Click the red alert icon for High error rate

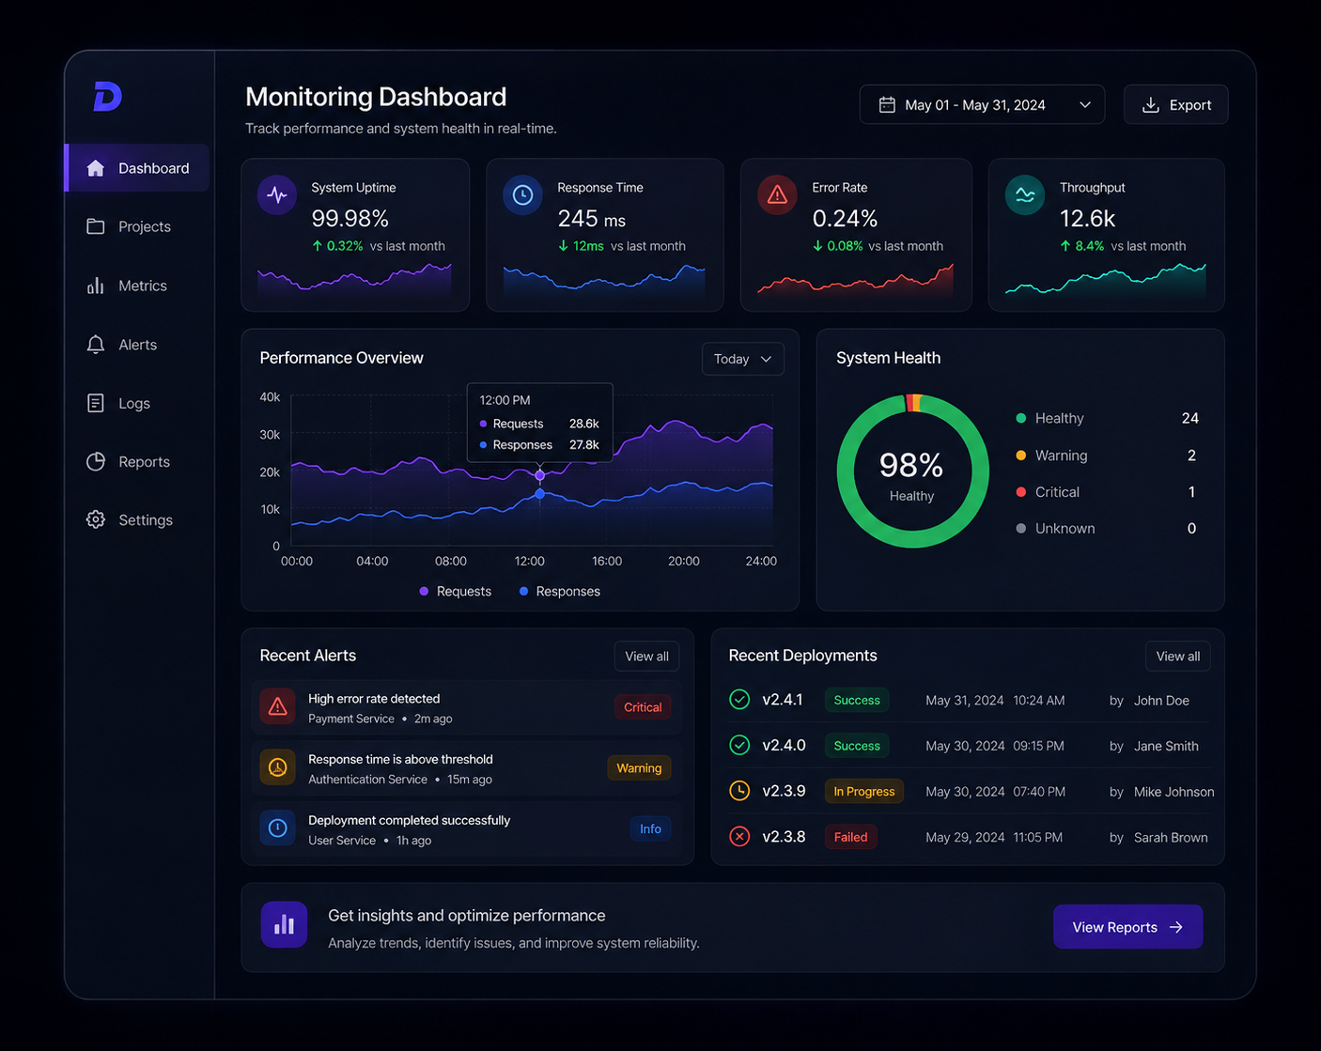(277, 707)
